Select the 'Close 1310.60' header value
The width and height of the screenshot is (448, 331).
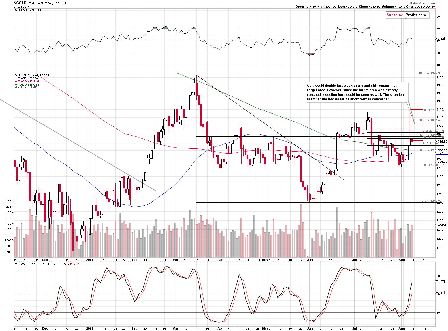click(x=369, y=7)
